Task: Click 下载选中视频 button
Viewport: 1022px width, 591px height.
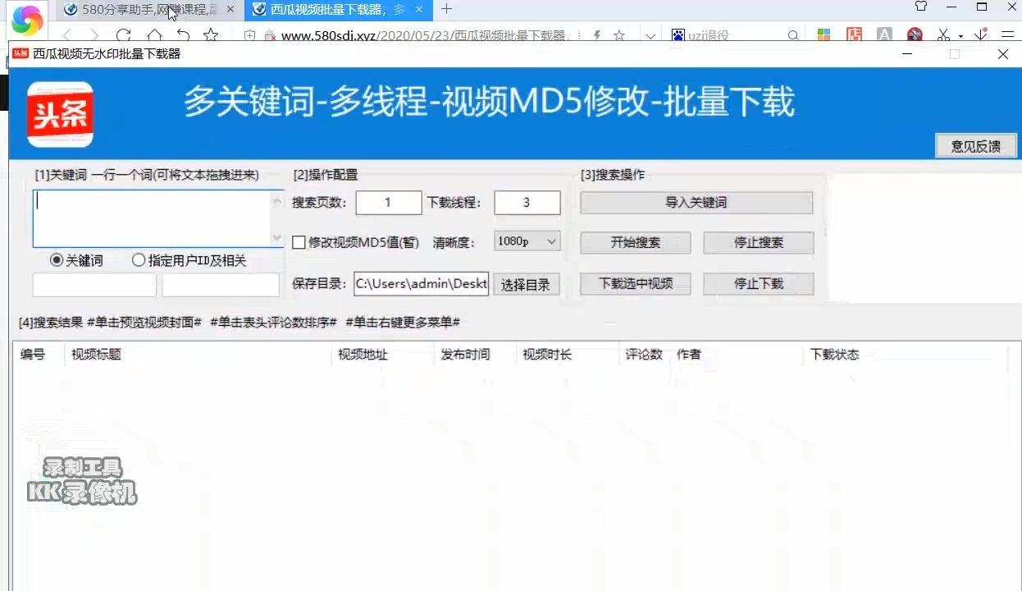Action: [636, 284]
